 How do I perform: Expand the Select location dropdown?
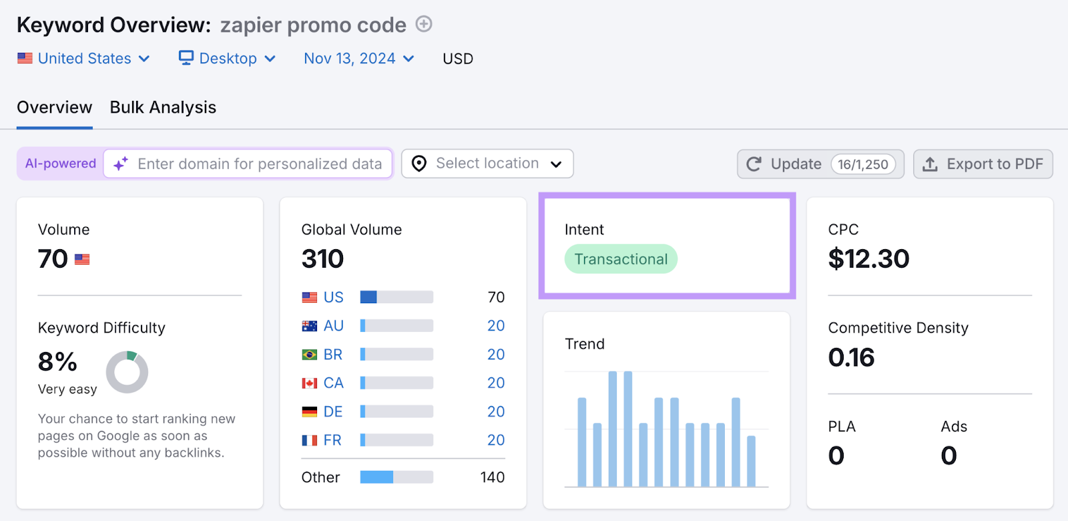556,163
